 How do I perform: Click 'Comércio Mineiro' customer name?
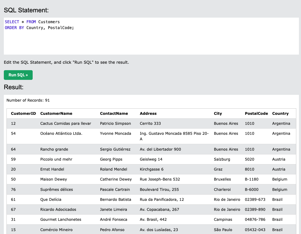56,230
